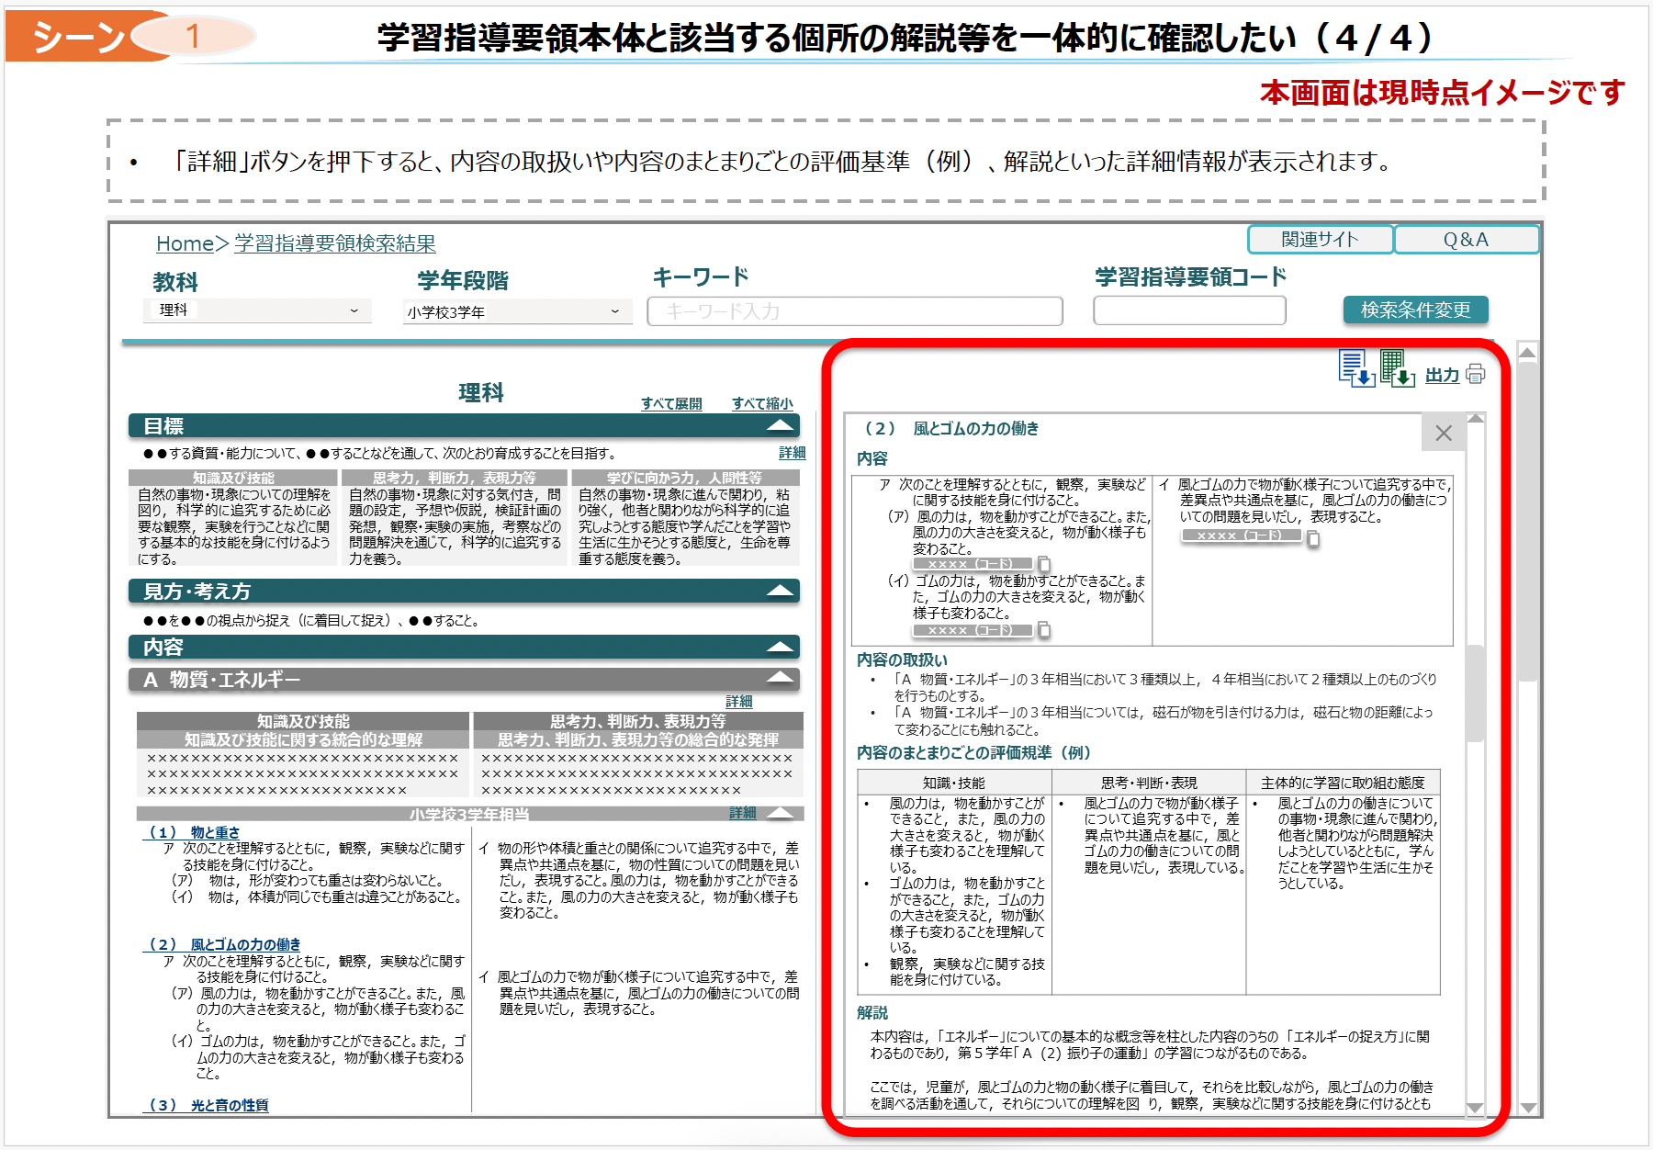This screenshot has width=1653, height=1150.
Task: Click the blue text document download icon
Action: [1355, 368]
